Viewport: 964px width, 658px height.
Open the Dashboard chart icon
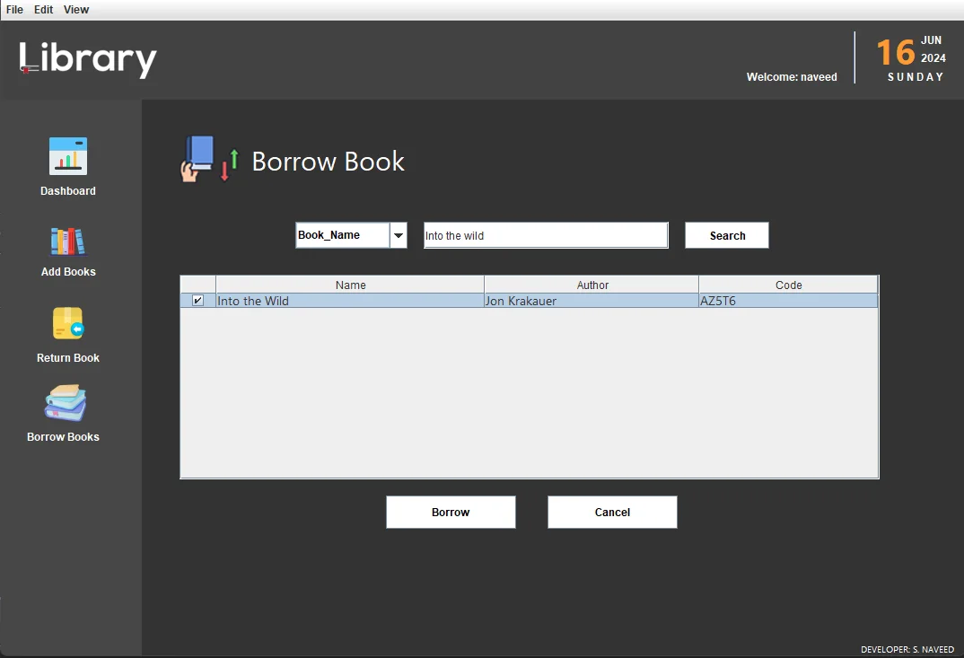point(67,156)
